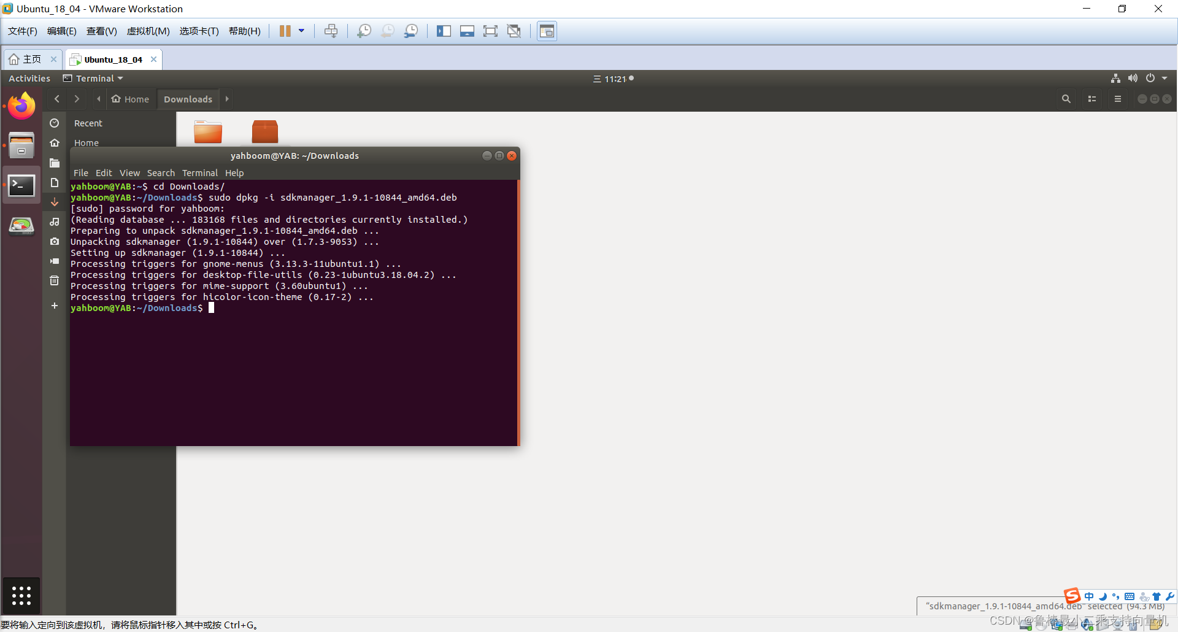Enter full screen mode in VMware
Viewport: 1178px width, 632px height.
coord(490,31)
